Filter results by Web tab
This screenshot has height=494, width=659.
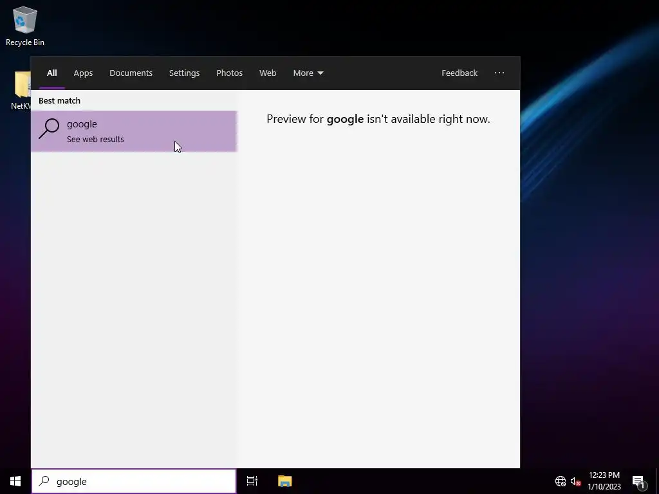(268, 73)
